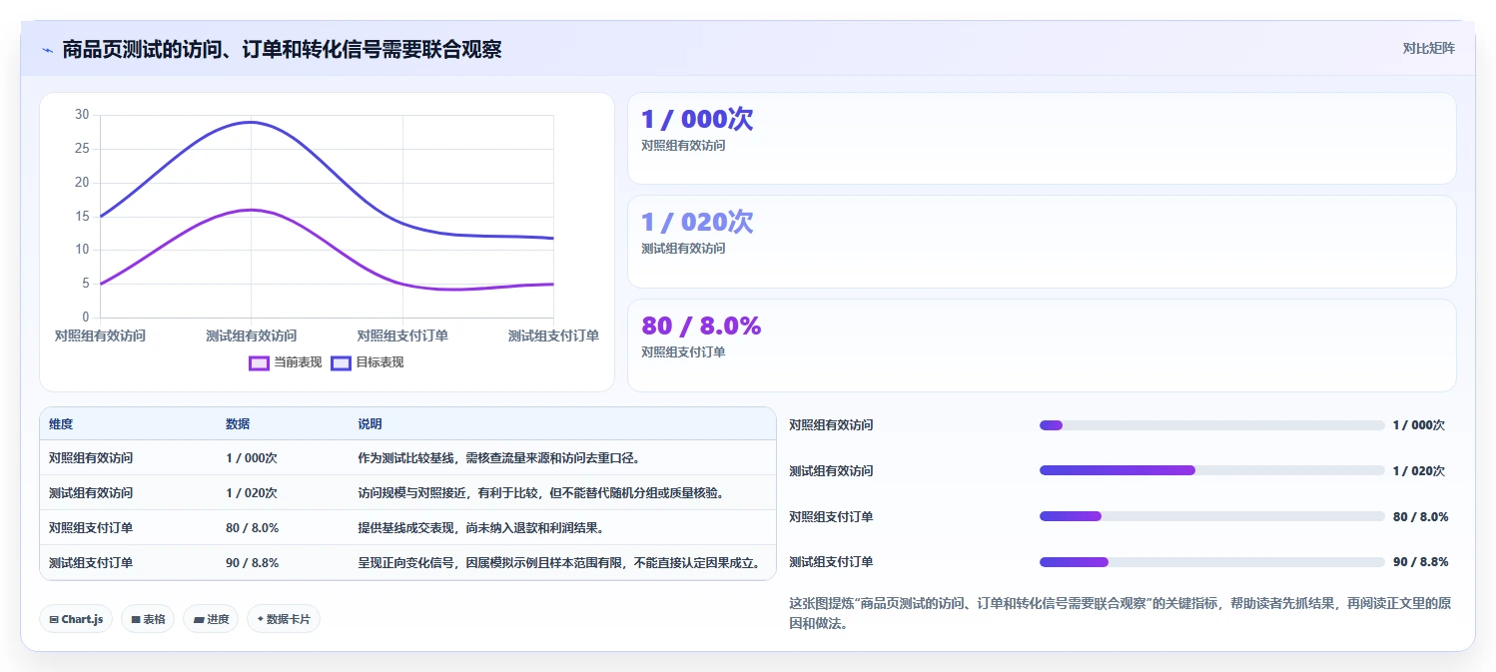Click the 测试组有效访问 progress bar
Viewport: 1496px width, 672px height.
(1211, 470)
